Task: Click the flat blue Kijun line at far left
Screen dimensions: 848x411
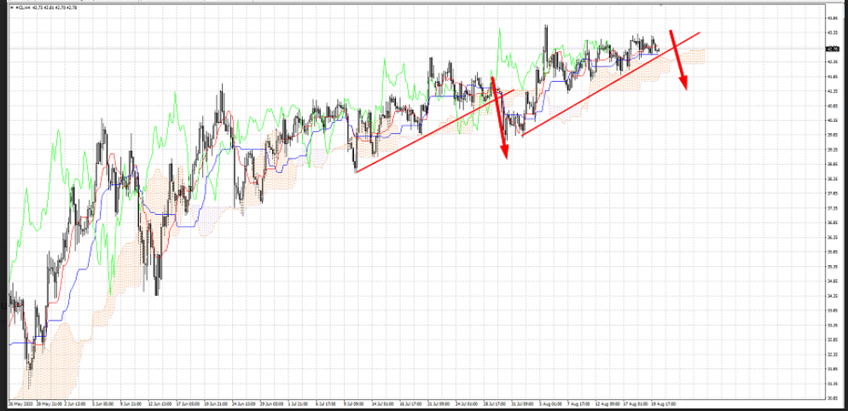Action: (19, 343)
